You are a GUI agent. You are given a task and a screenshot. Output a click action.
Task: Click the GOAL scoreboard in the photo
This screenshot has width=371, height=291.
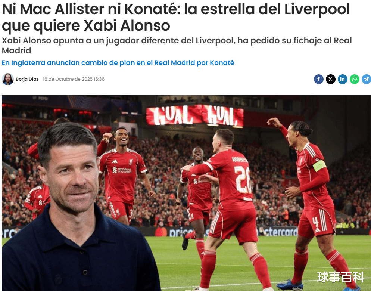tap(194, 115)
